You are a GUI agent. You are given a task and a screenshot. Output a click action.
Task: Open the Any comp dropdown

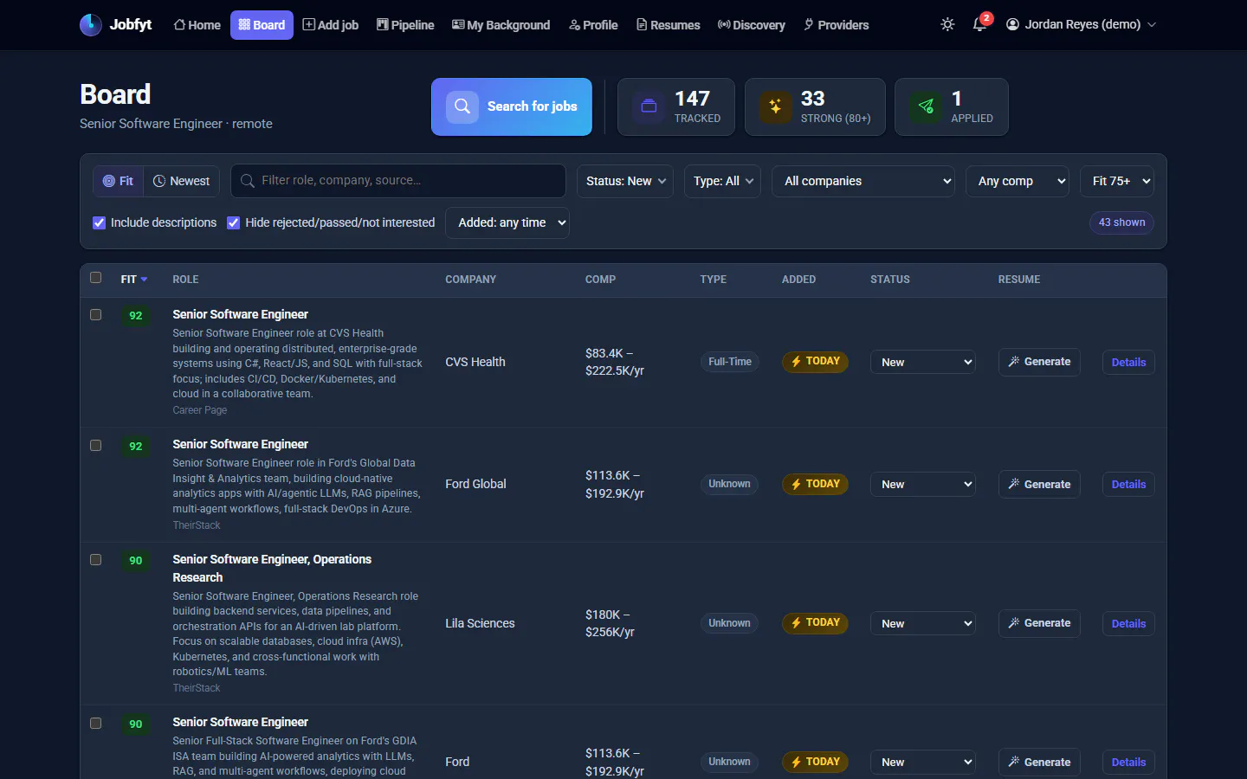pos(1018,181)
